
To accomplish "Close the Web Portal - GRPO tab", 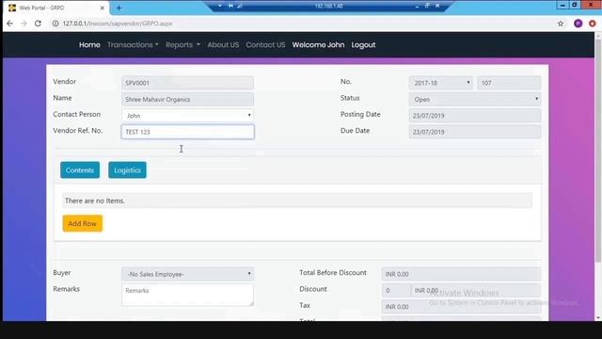I will (x=103, y=8).
